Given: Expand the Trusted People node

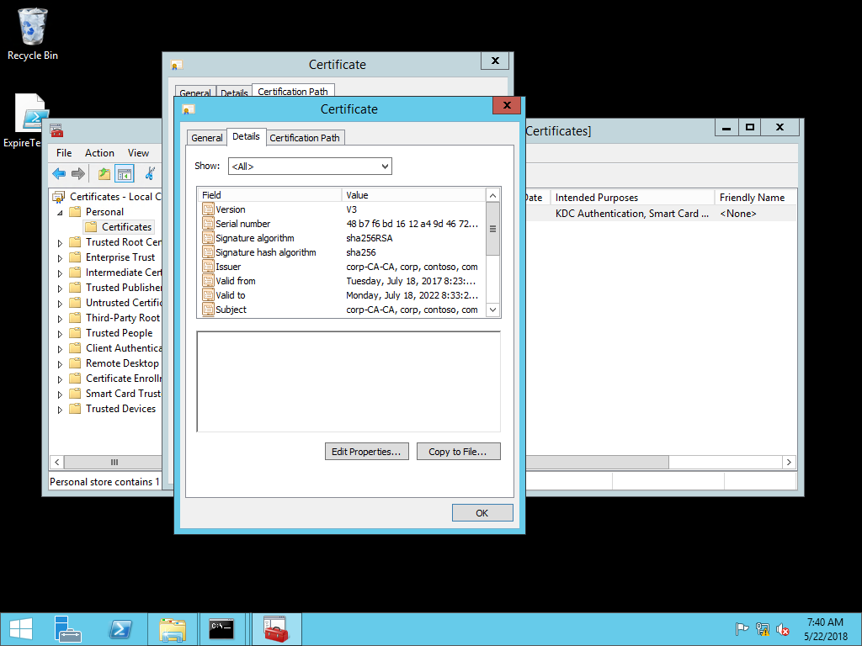Looking at the screenshot, I should (60, 334).
